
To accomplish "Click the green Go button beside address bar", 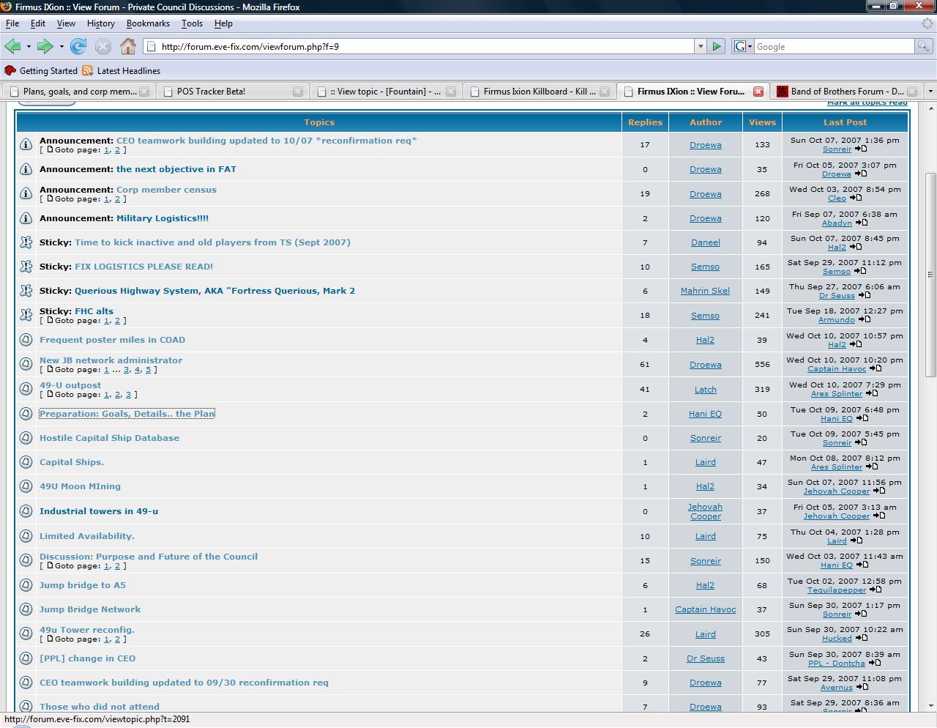I will [717, 46].
